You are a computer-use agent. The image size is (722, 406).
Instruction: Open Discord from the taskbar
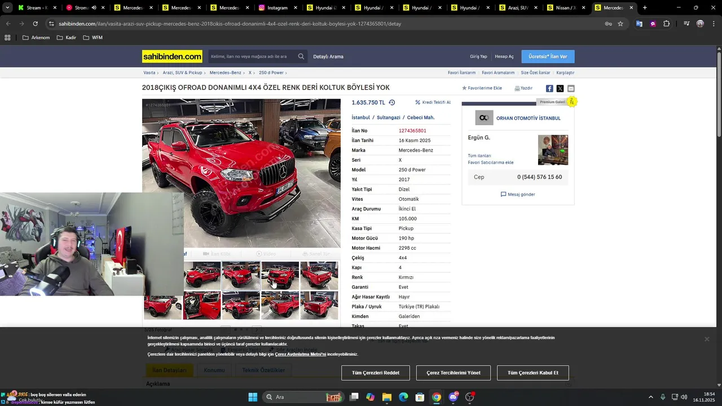pos(453,397)
